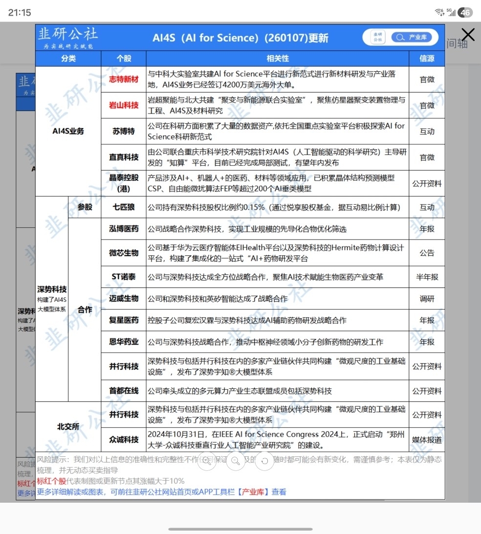Tap the small 韭研公社 square logo badge

(377, 37)
